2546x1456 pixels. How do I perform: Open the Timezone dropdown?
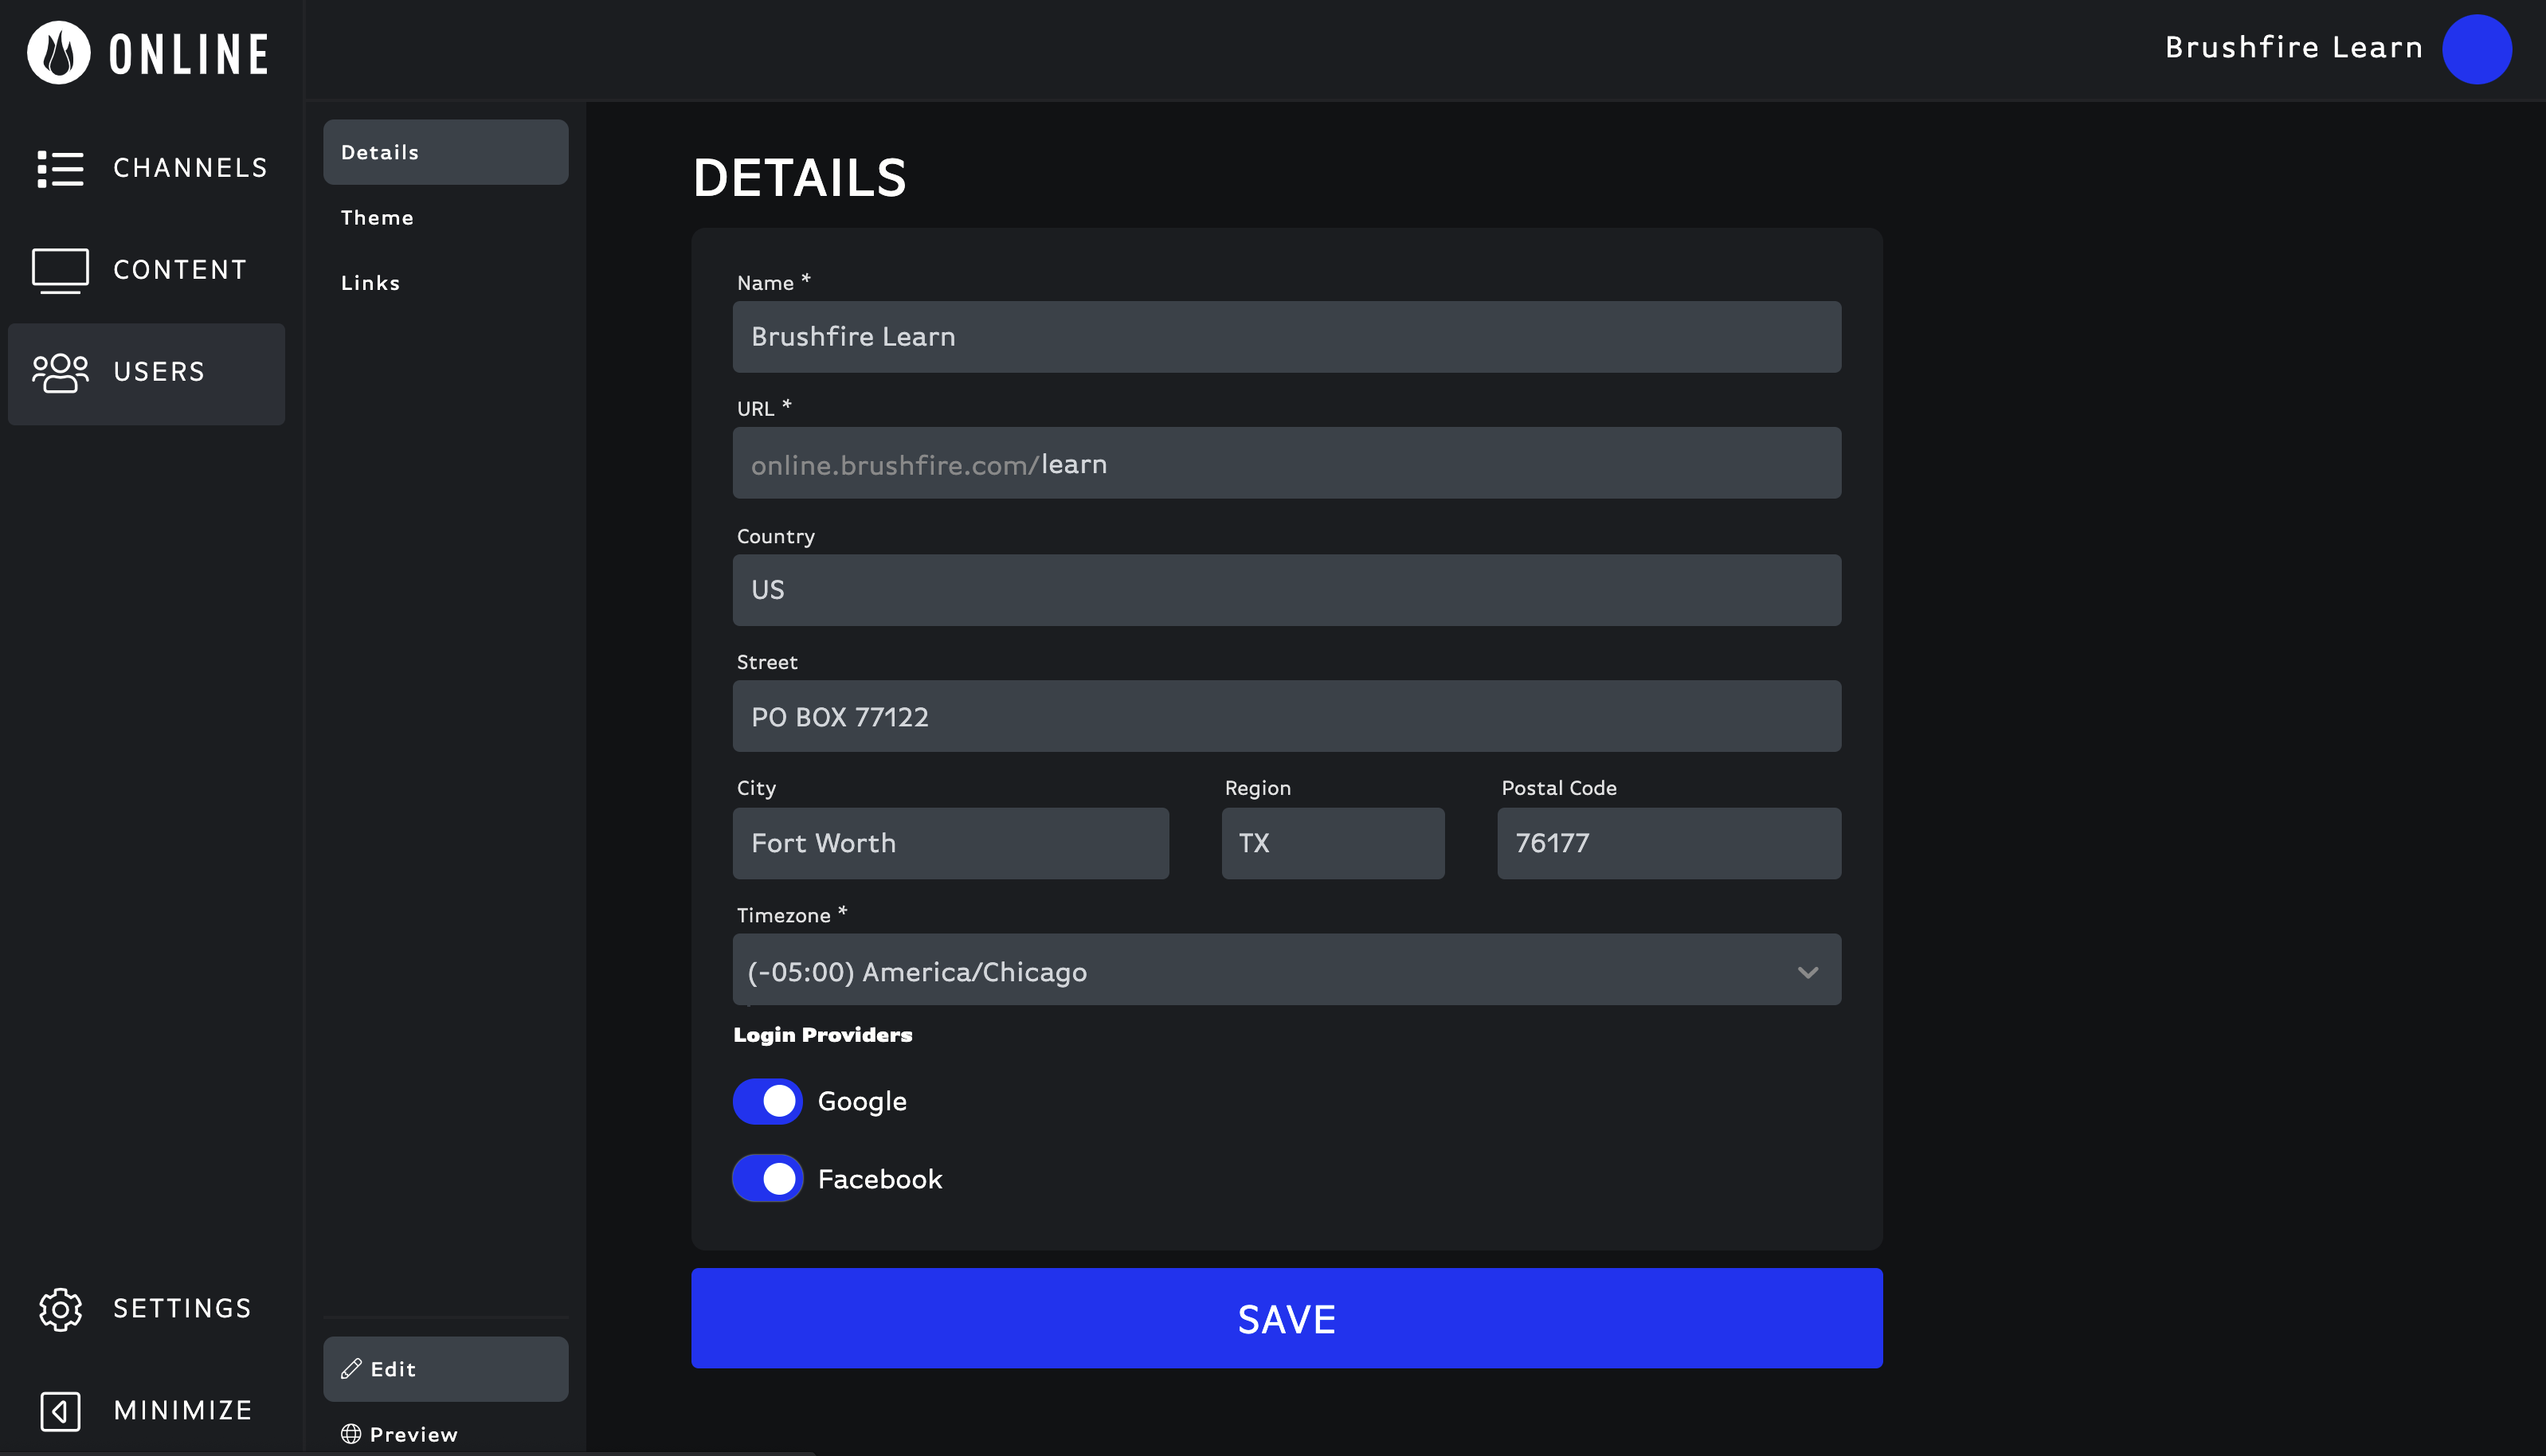(x=1285, y=969)
